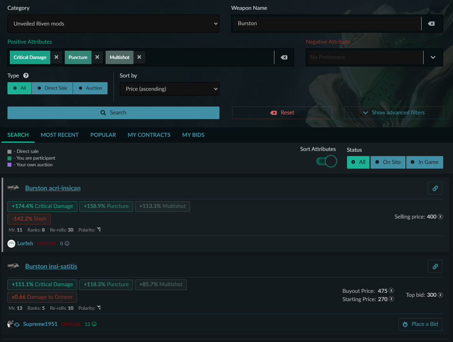
Task: Click the Search button
Action: point(113,112)
